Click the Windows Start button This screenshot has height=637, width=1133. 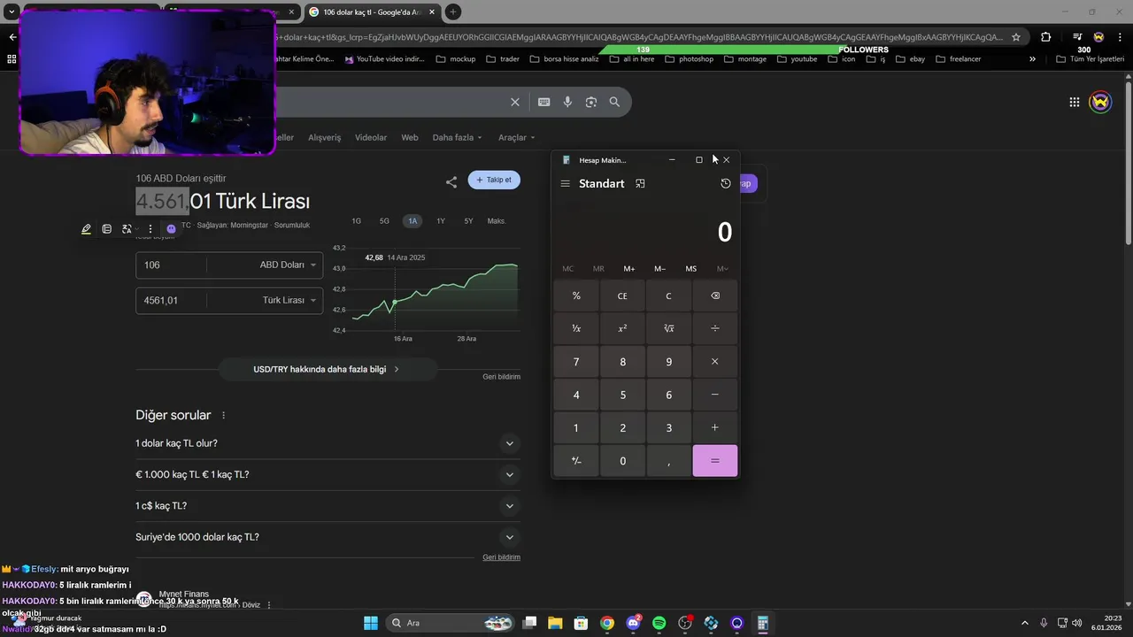click(x=371, y=623)
